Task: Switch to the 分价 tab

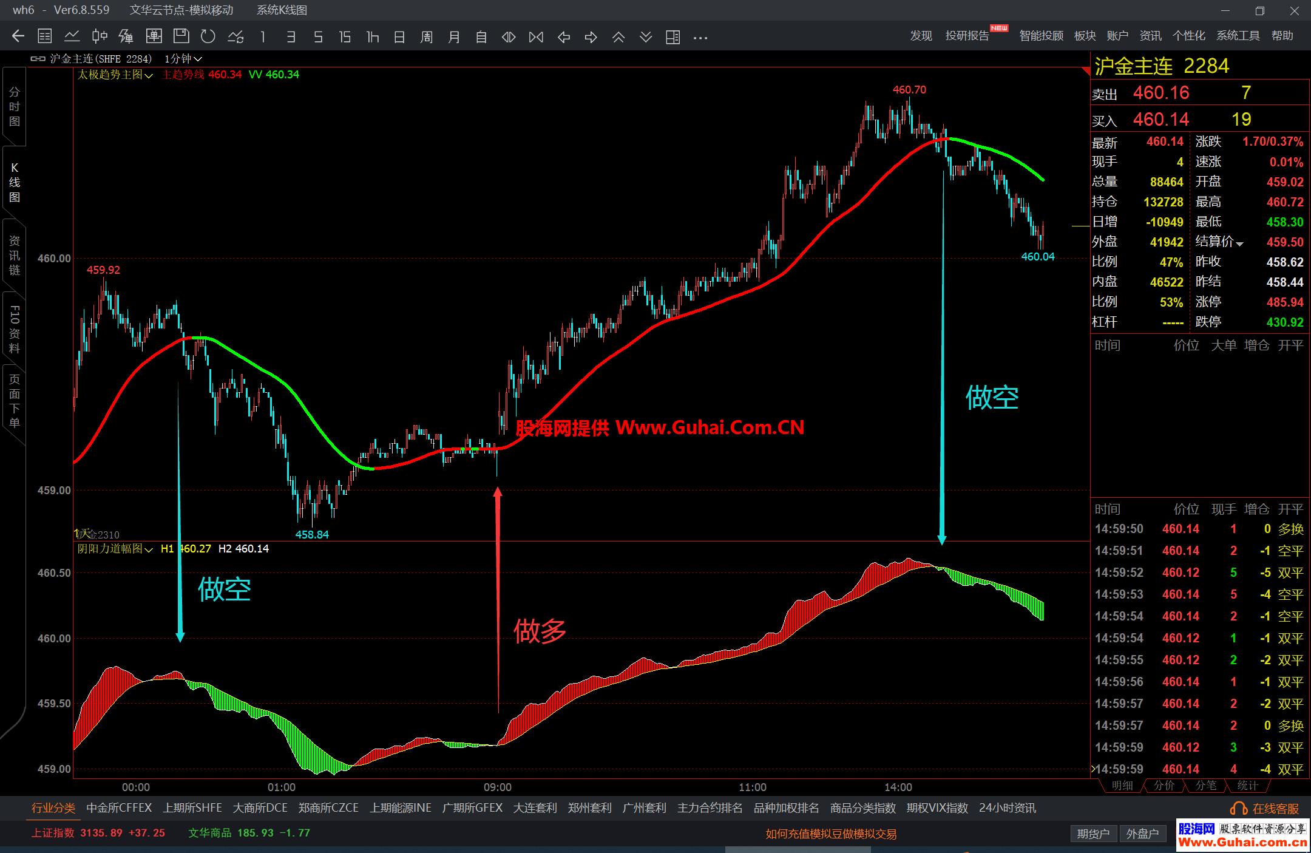Action: click(1164, 786)
